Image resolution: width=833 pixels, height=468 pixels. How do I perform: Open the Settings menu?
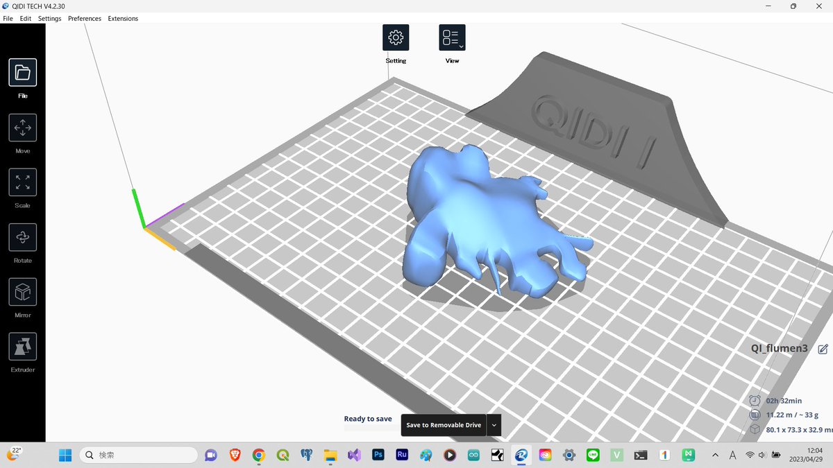point(49,19)
